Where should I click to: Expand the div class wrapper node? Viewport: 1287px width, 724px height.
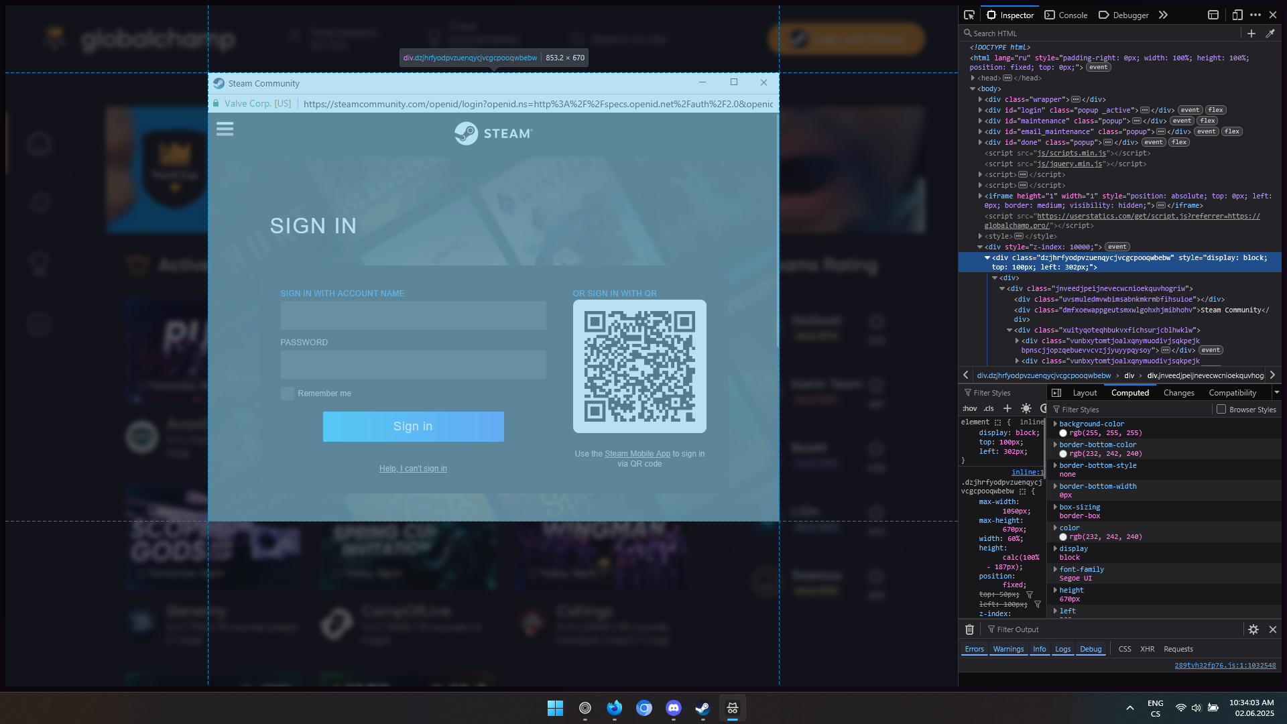click(980, 99)
